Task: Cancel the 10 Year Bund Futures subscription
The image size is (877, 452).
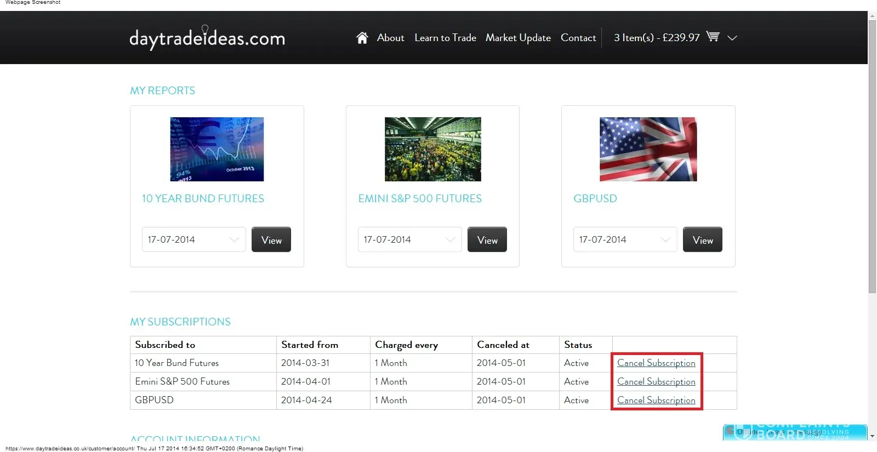Action: coord(656,363)
